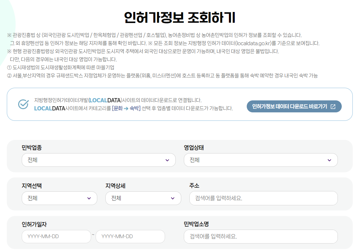Click the line starting ② 서울,부산지역의 경우
Screen dimensions: 356x250
(x=162, y=75)
